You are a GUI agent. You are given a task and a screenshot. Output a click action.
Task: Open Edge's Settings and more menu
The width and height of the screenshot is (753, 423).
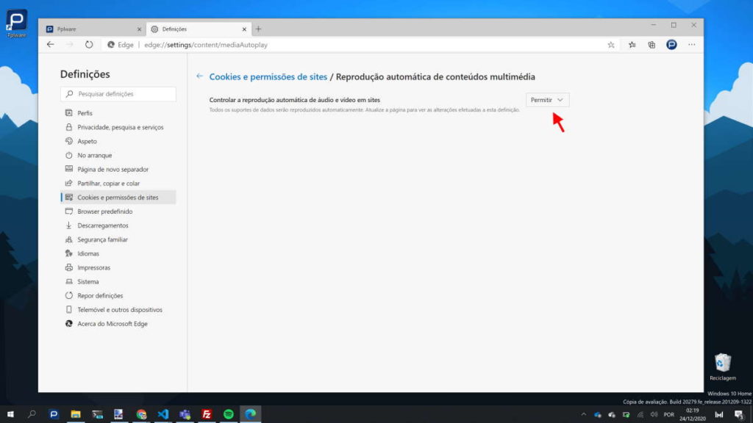pyautogui.click(x=690, y=44)
